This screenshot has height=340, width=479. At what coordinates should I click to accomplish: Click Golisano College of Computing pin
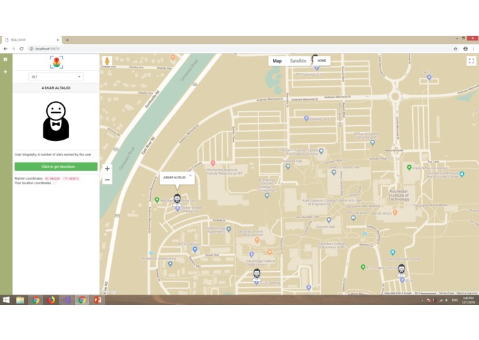(x=267, y=195)
